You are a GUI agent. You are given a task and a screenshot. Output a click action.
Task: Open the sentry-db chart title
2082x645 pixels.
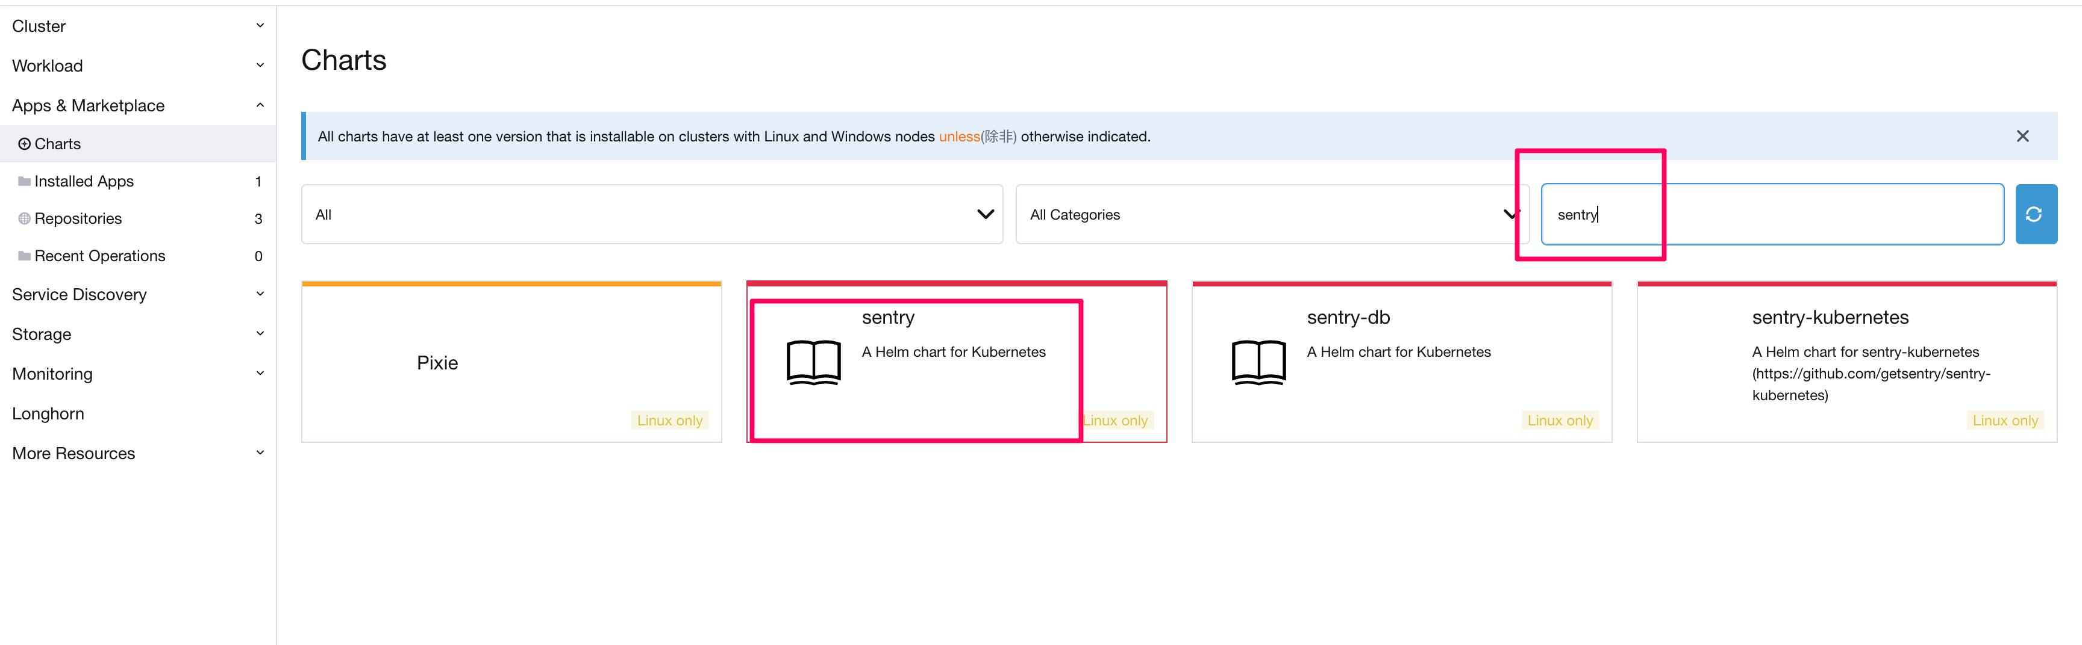[x=1348, y=317]
